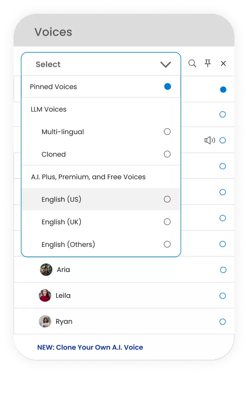Screen dimensions: 248x409
Task: Click the pin voices icon
Action: click(x=208, y=63)
